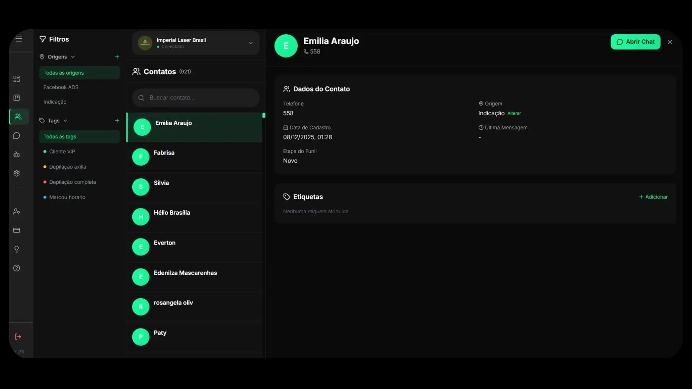Open the credit card billing icon
Viewport: 692px width, 389px height.
click(x=17, y=230)
